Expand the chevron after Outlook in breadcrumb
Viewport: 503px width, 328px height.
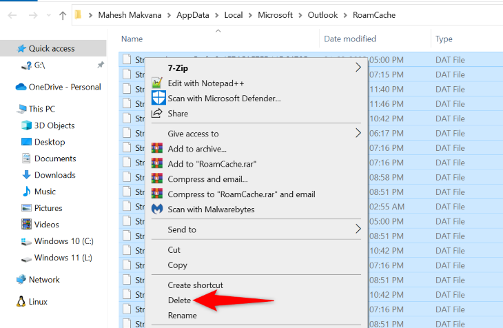click(345, 15)
